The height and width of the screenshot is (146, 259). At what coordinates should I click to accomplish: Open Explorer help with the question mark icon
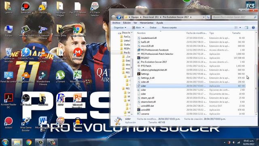(253, 28)
